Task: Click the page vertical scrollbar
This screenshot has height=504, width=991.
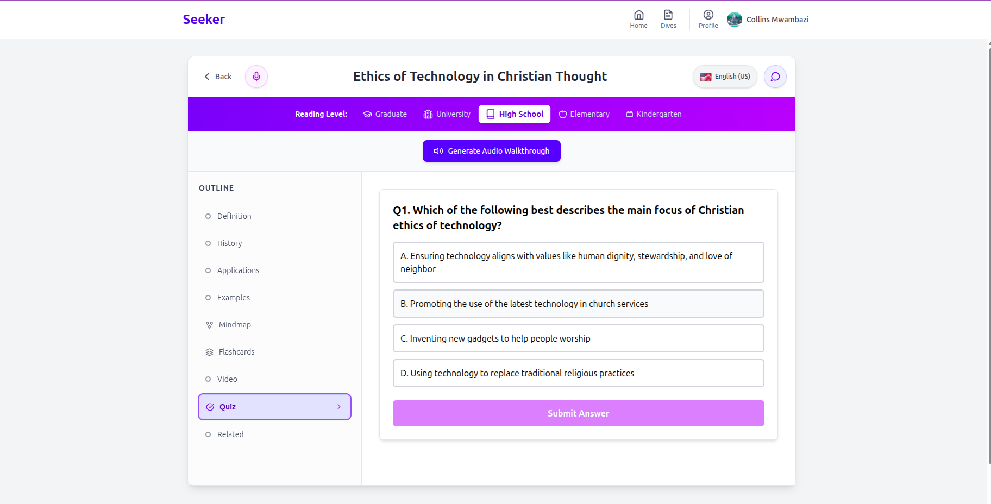Action: (x=989, y=255)
